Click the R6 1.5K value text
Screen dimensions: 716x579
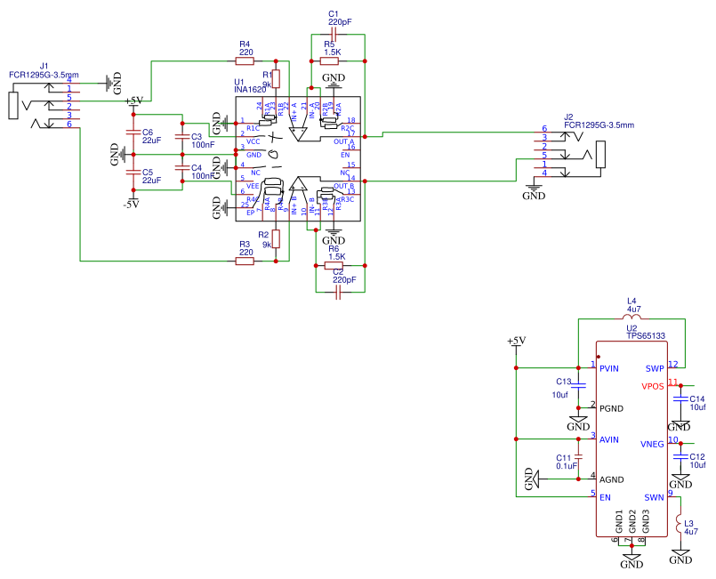(x=337, y=257)
